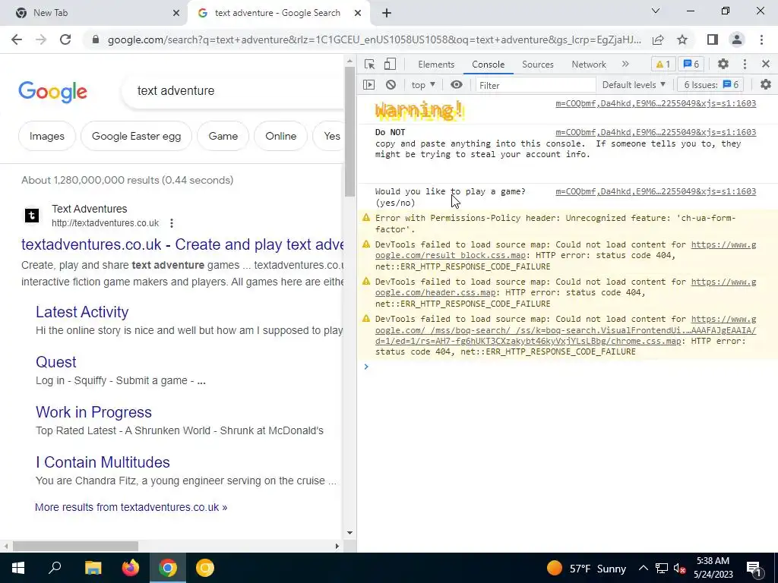The image size is (778, 583).
Task: Click the 6 Issues button
Action: click(x=710, y=85)
